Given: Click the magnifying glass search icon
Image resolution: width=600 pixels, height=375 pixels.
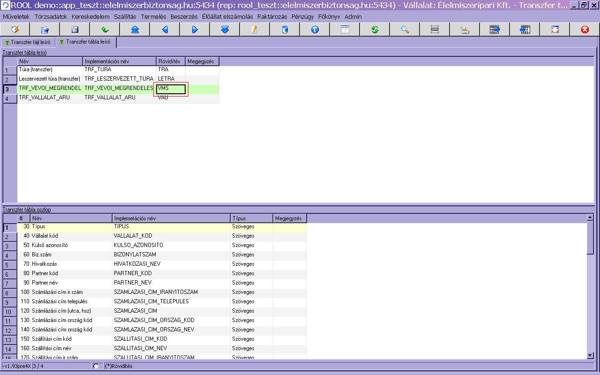Looking at the screenshot, I should click(405, 30).
